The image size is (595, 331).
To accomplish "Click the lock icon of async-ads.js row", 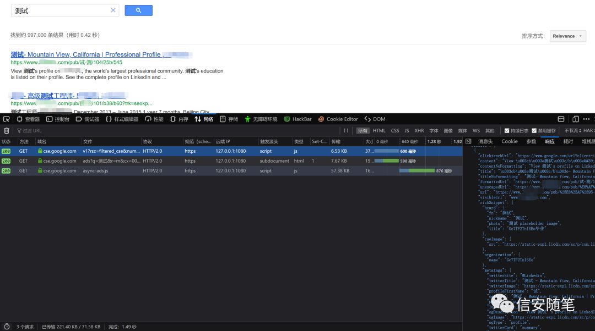I will click(x=40, y=171).
